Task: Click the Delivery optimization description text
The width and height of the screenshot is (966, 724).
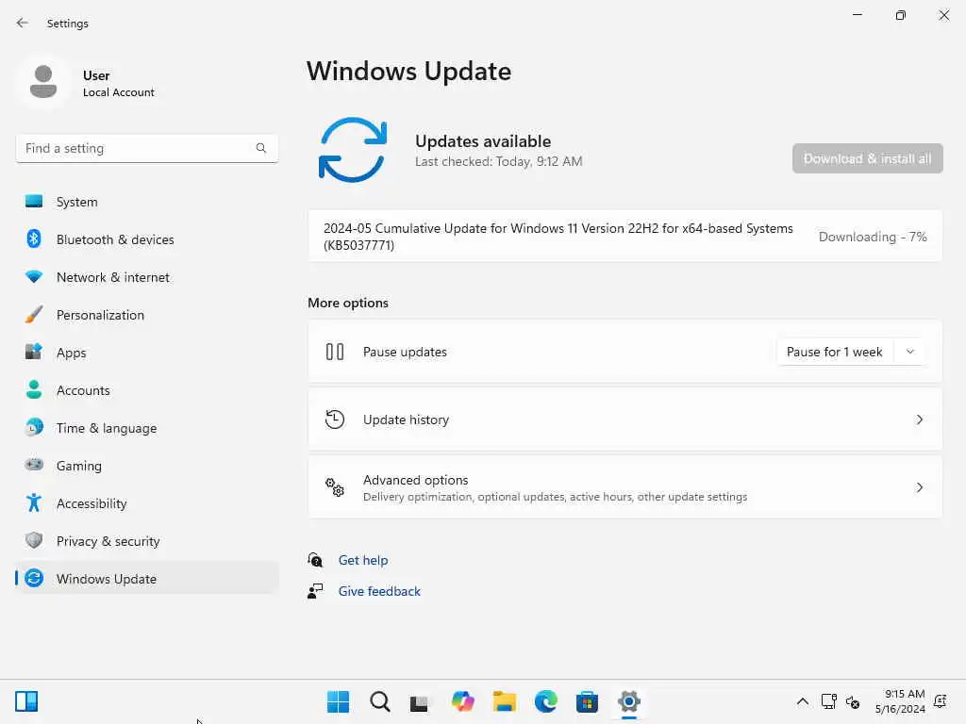Action: point(555,496)
